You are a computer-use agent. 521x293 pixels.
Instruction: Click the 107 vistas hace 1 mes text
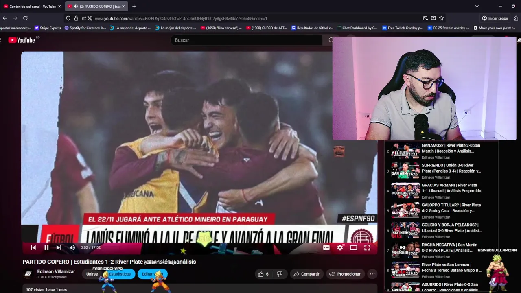click(x=46, y=290)
